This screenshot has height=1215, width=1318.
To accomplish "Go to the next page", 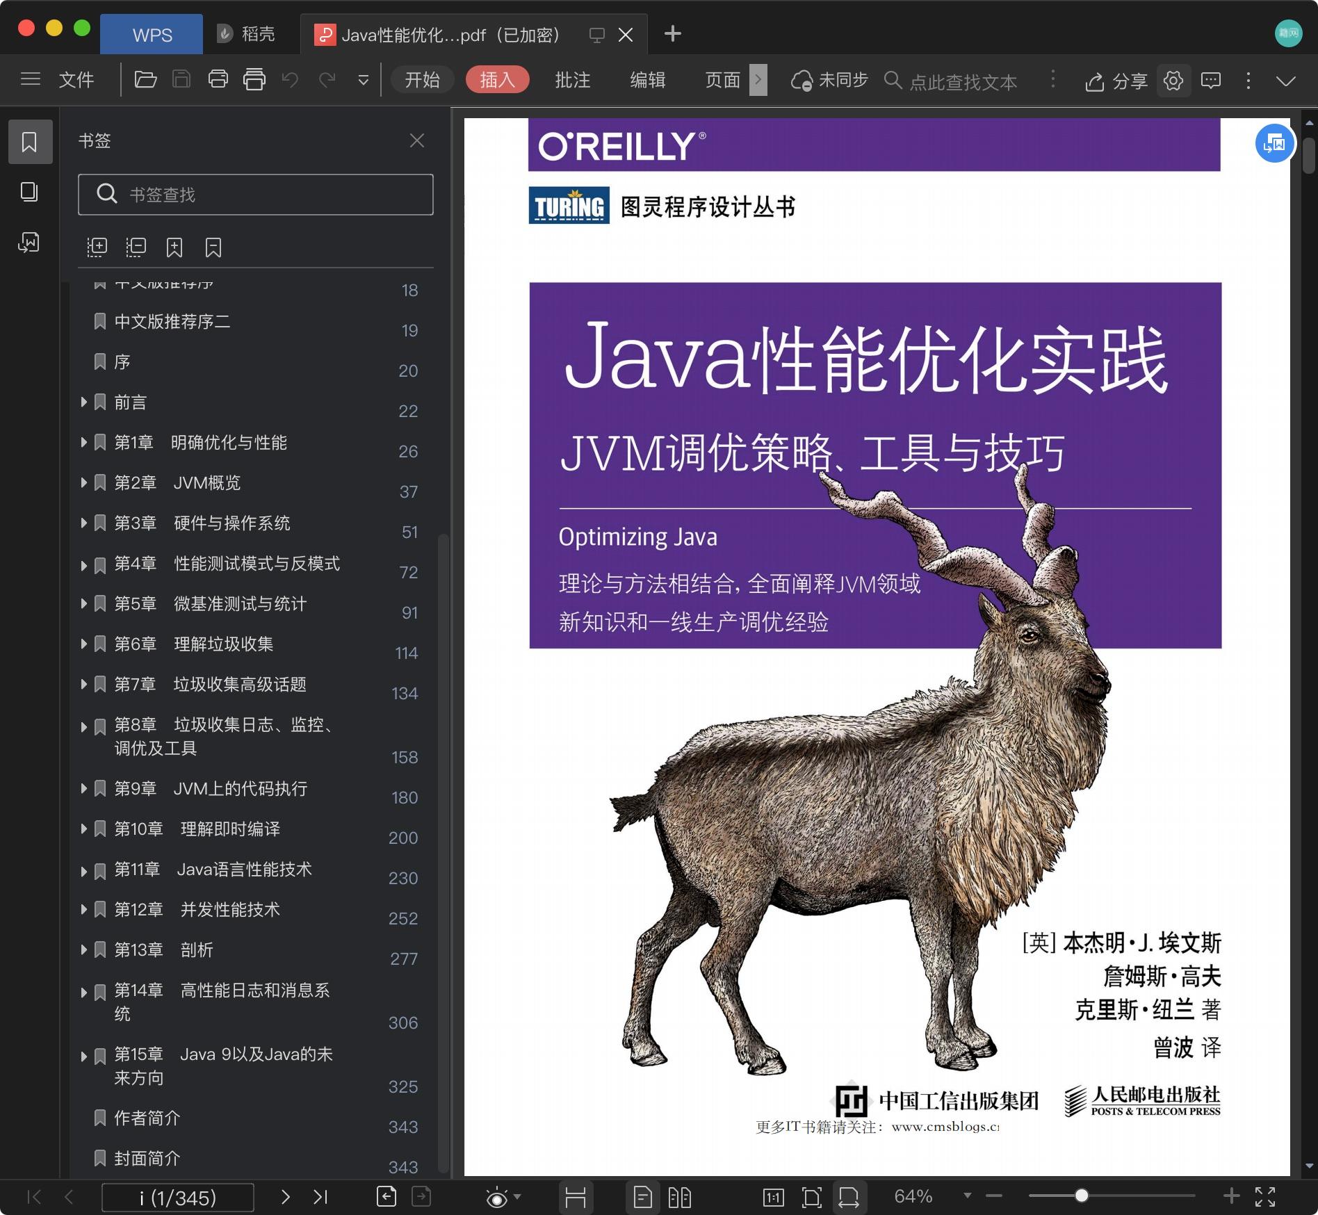I will pyautogui.click(x=286, y=1196).
